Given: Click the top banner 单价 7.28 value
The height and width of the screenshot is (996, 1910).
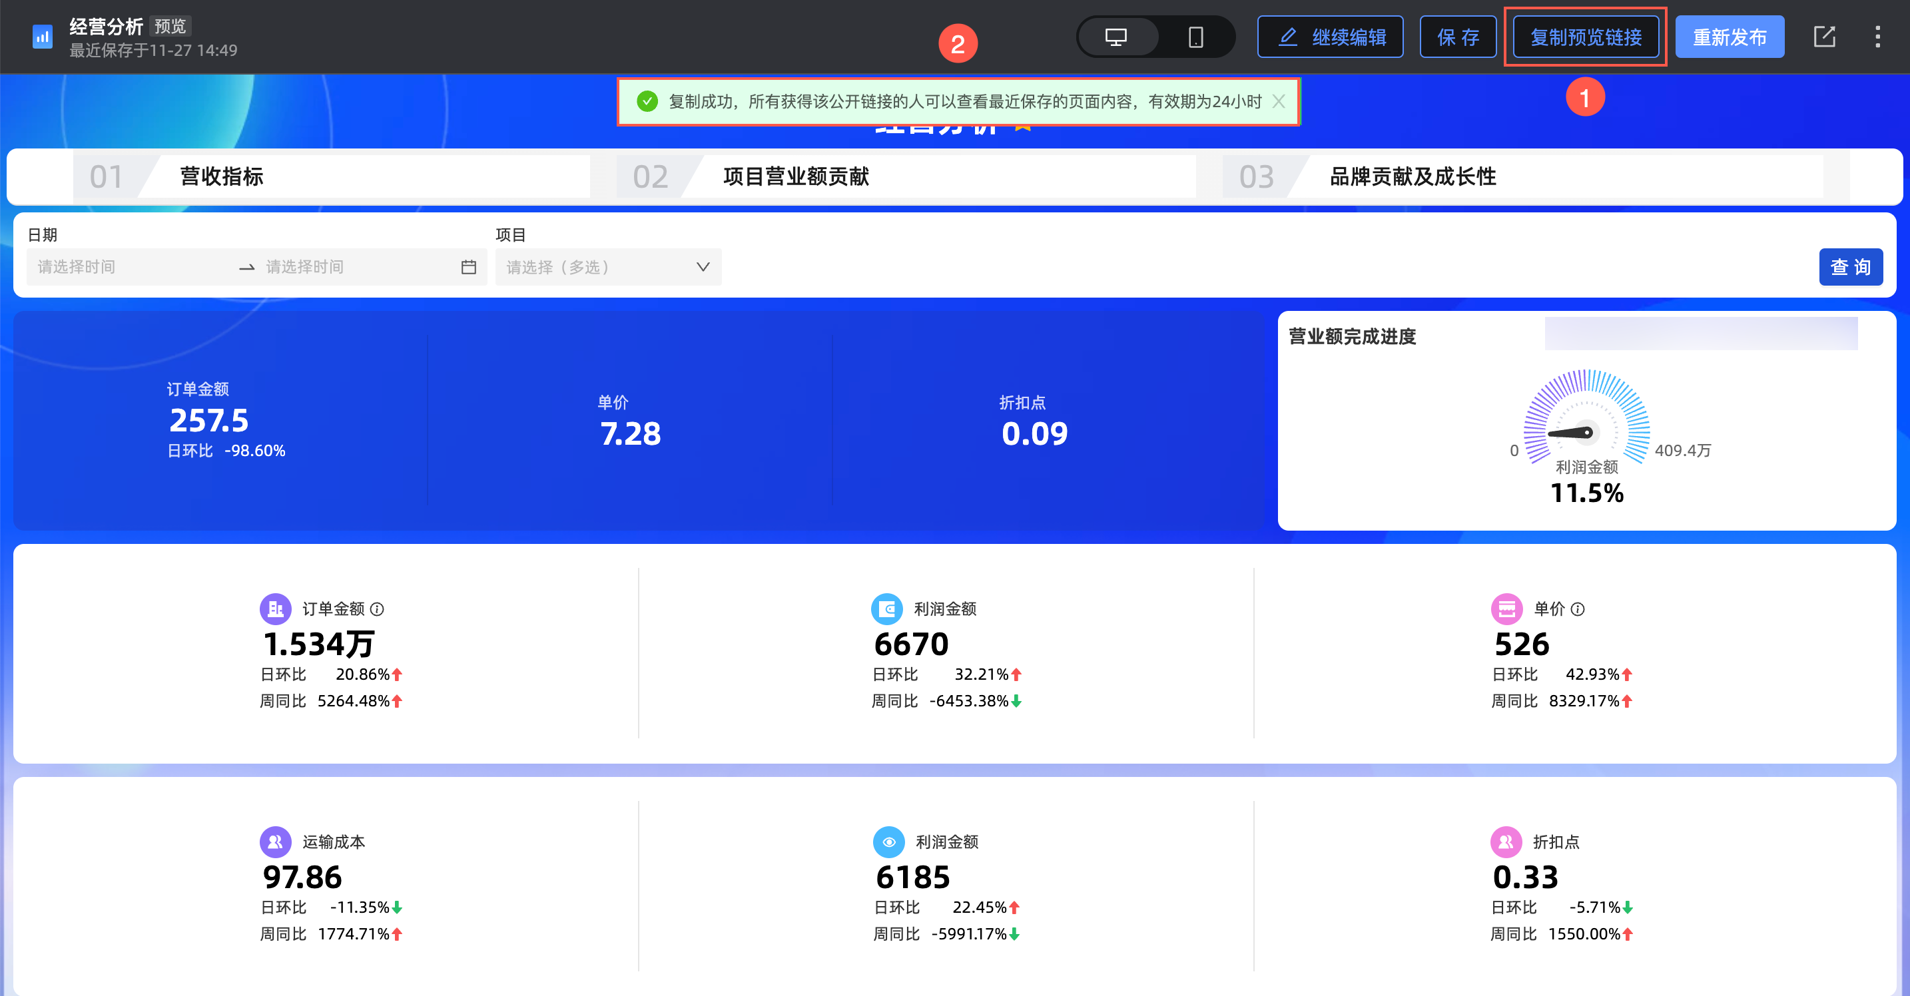Looking at the screenshot, I should (x=630, y=433).
